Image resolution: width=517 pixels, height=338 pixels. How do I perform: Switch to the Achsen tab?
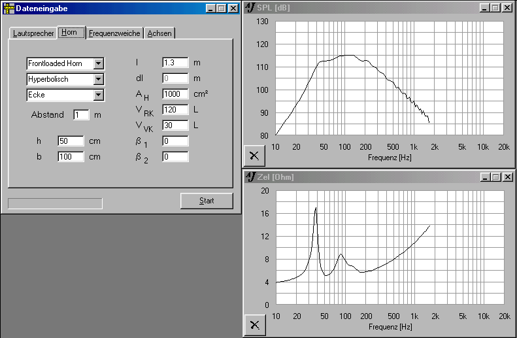tap(159, 33)
